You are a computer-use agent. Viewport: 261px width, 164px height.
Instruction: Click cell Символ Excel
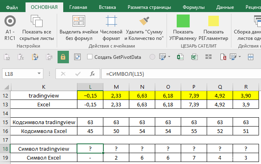(44, 158)
